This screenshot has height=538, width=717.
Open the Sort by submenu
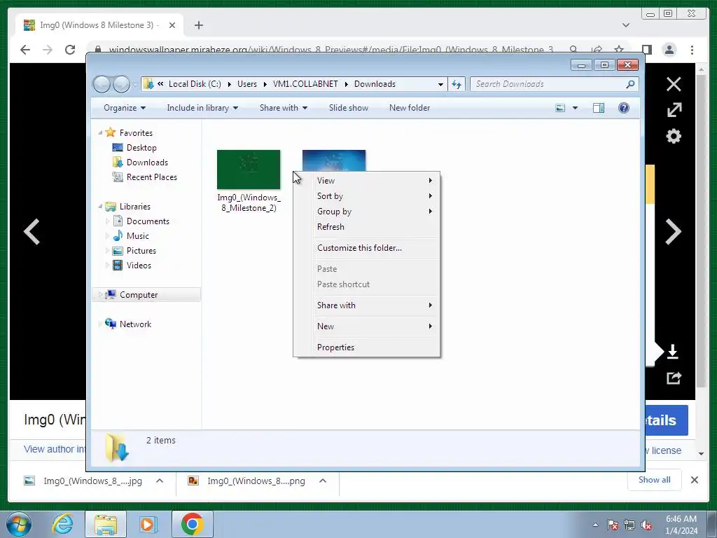click(x=375, y=196)
